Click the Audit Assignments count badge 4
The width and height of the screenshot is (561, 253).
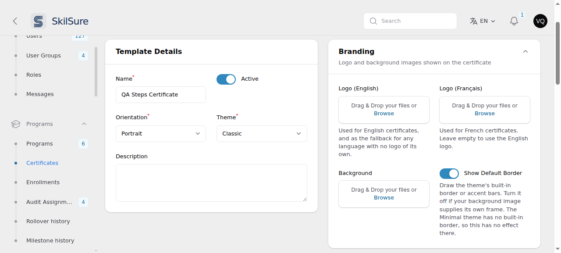tap(83, 202)
